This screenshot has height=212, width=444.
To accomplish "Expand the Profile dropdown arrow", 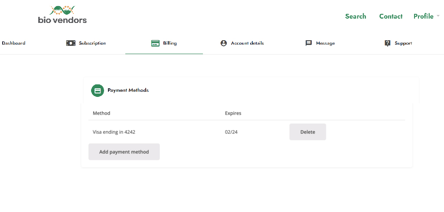I will coord(438,16).
